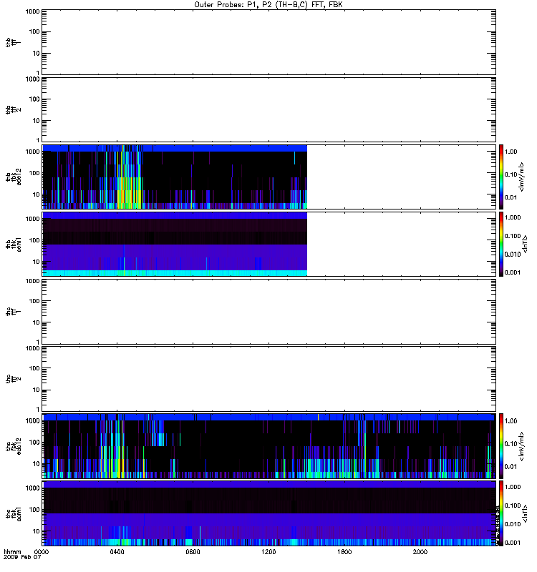
Task: Click the '10' y-axis label of thc fbk scm1
Action: point(37,531)
